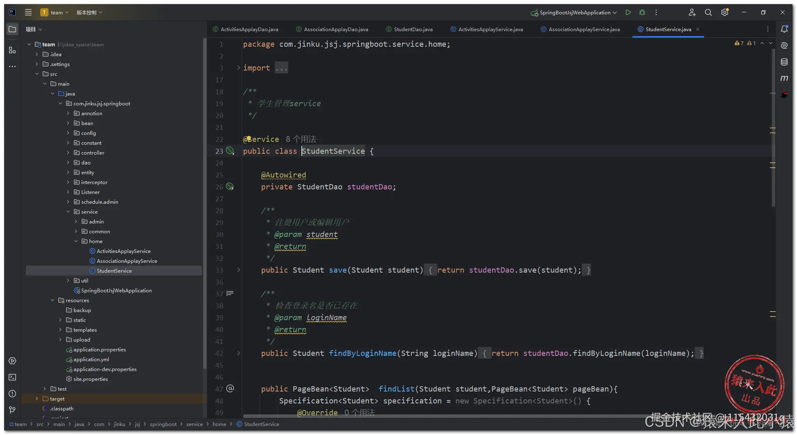Open the Git tool window
Viewport: 797px width, 435px height.
12,410
